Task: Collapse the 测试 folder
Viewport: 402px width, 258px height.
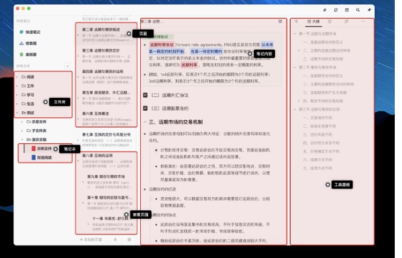Action: pyautogui.click(x=16, y=112)
